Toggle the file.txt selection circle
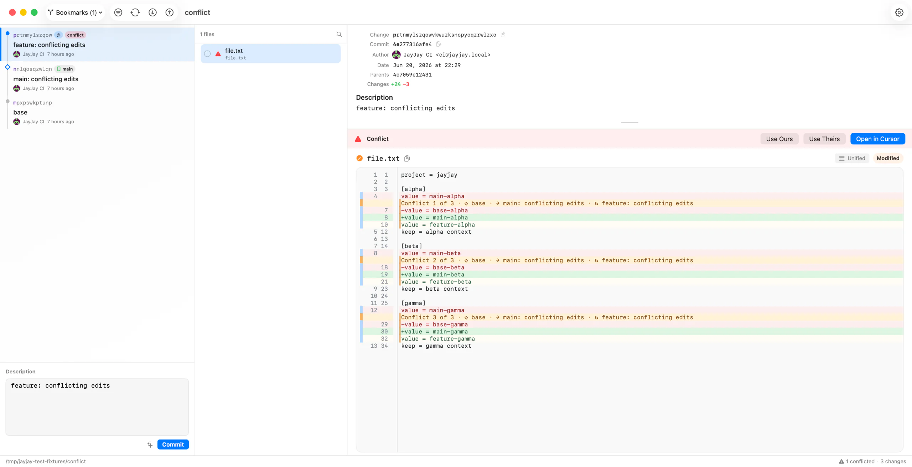This screenshot has width=912, height=467. (207, 54)
